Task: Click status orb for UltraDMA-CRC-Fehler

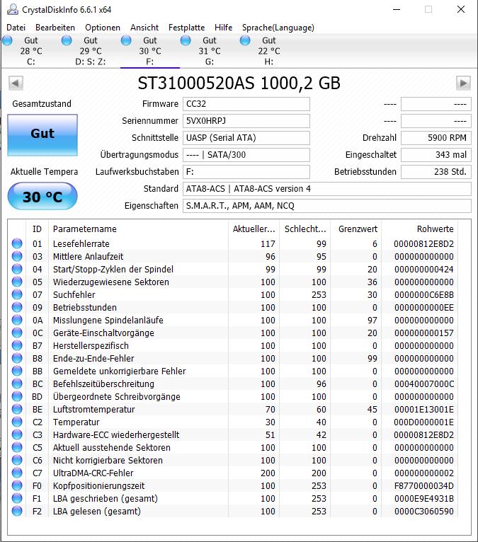Action: pos(17,473)
